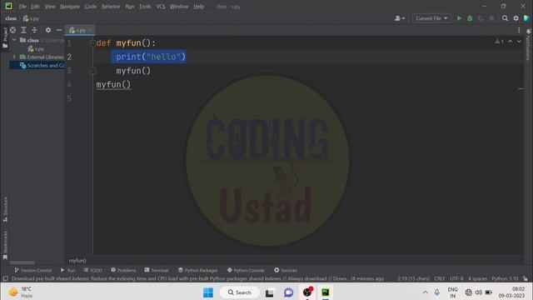Click the Stop square icon
This screenshot has height=300, width=533.
tap(491, 18)
